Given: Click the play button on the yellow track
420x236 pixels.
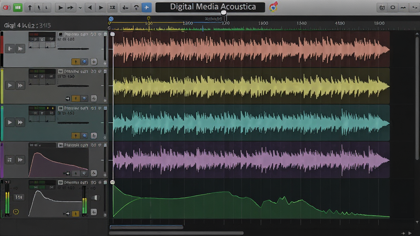Looking at the screenshot, I should pyautogui.click(x=10, y=85).
